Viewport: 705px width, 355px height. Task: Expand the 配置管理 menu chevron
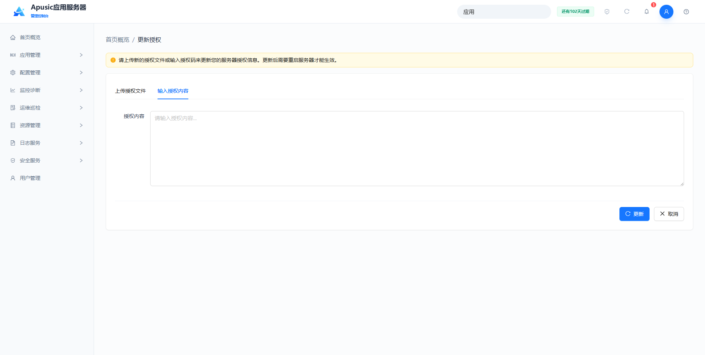(x=81, y=73)
